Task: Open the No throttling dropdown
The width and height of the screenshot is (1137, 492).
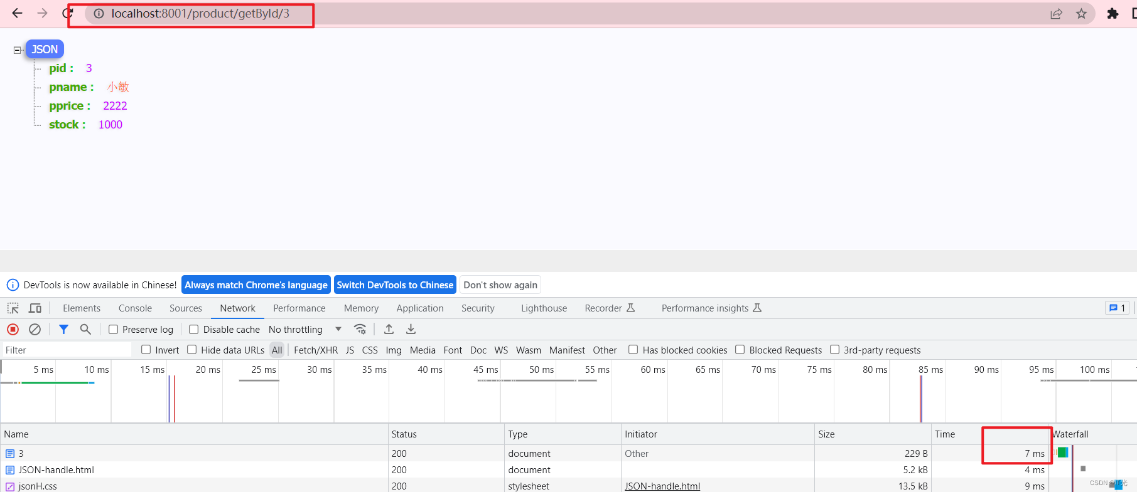Action: click(305, 330)
